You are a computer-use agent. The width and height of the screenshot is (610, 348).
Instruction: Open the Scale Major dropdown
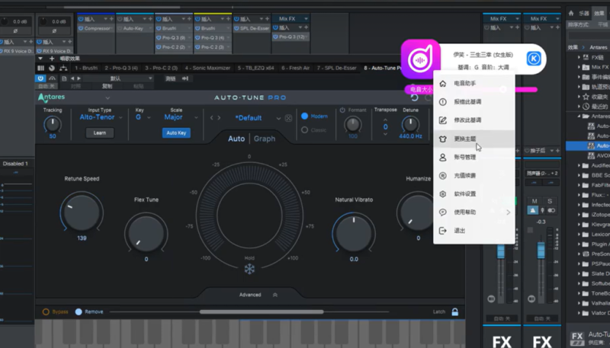click(x=181, y=117)
